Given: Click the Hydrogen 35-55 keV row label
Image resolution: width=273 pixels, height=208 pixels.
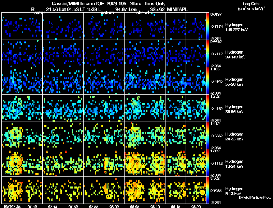Looking at the screenshot, I should point(234,109).
